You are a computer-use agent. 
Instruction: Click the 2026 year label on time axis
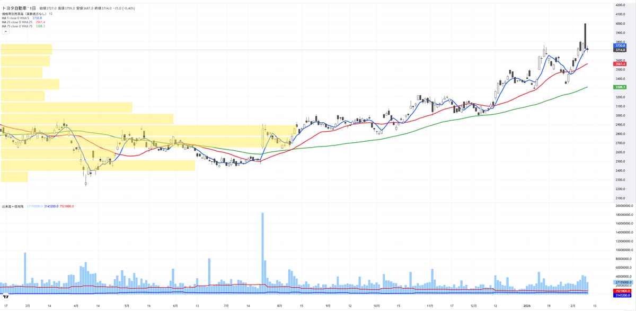527,305
